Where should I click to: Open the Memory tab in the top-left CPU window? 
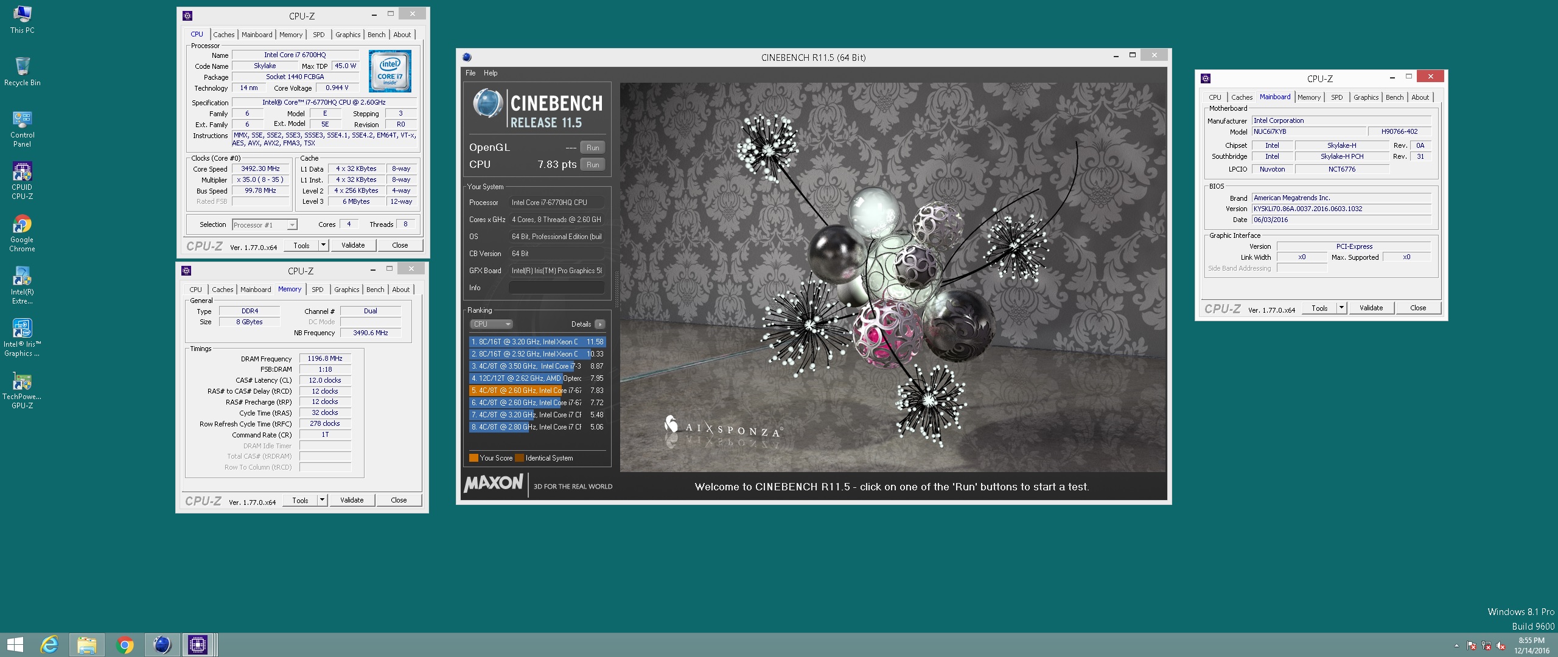[x=291, y=35]
